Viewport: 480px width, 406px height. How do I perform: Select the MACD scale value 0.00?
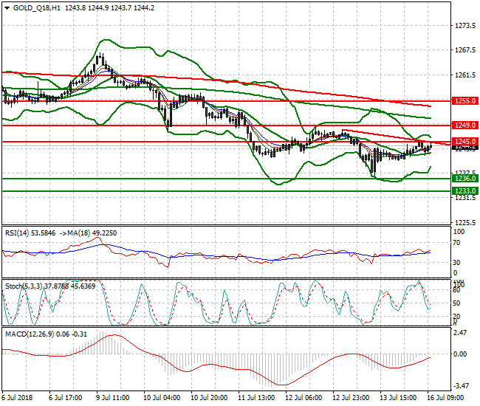460,354
